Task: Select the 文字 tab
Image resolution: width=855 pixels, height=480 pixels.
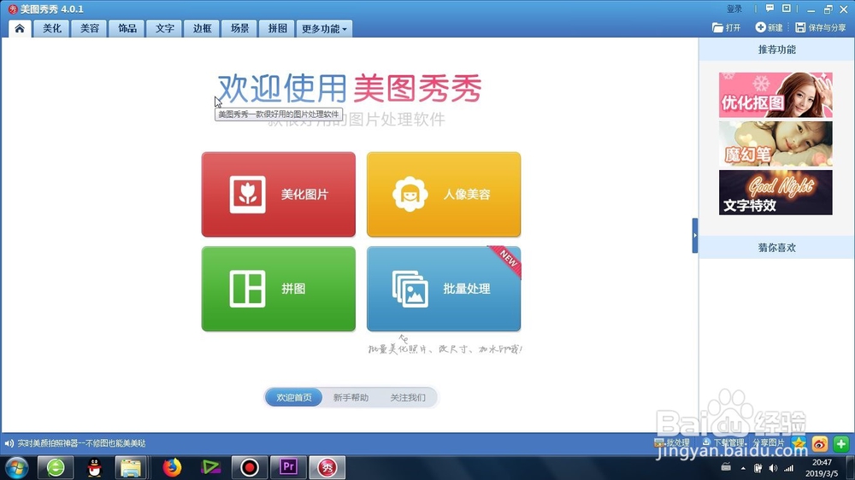Action: (165, 28)
